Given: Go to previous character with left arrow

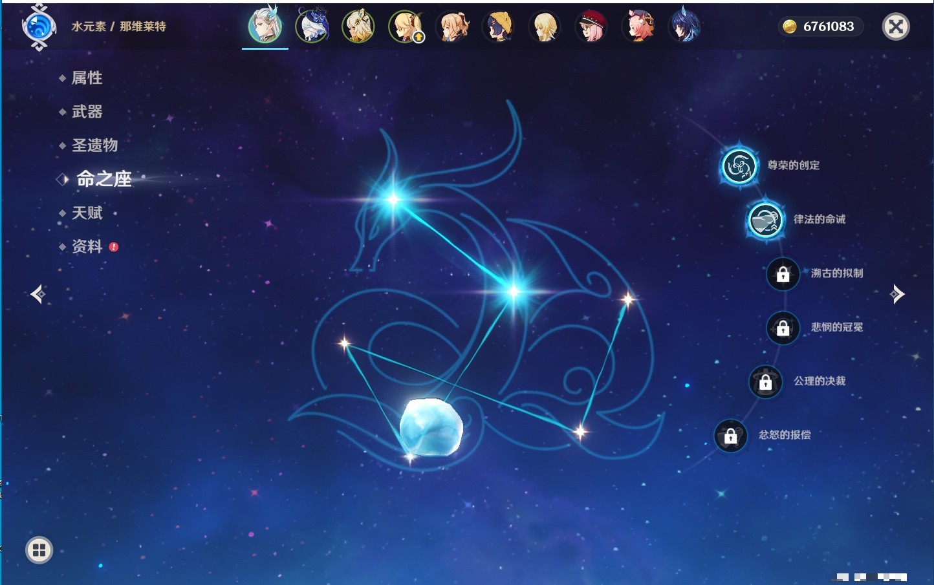Looking at the screenshot, I should (x=38, y=294).
